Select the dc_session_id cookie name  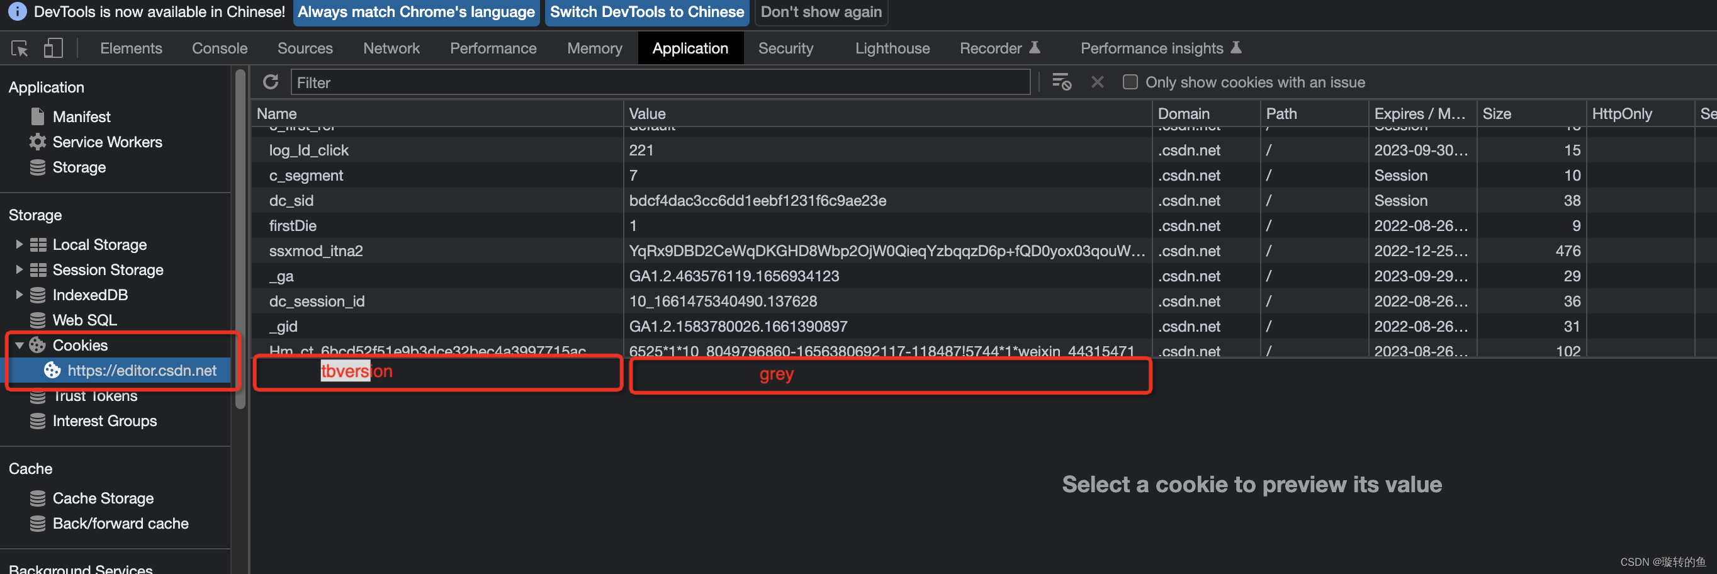click(x=317, y=301)
